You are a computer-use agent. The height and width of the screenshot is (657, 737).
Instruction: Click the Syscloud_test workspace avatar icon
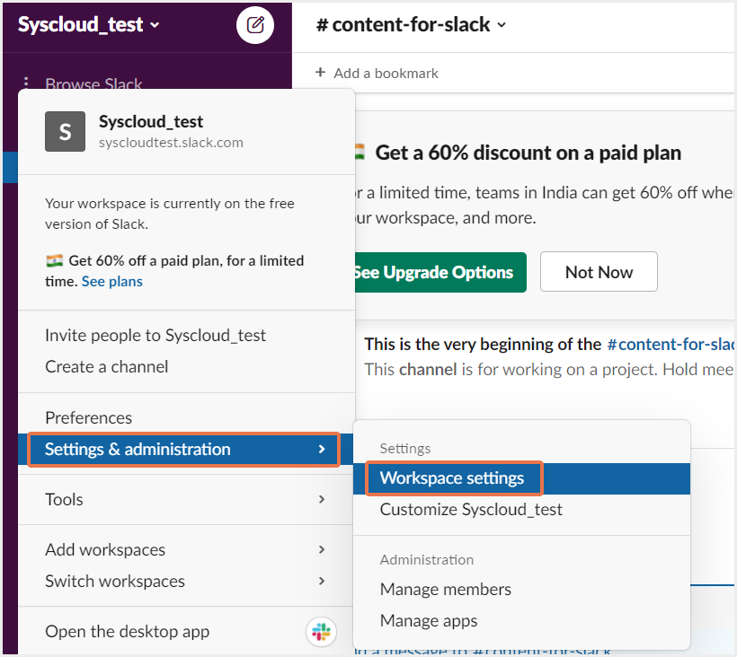click(66, 132)
